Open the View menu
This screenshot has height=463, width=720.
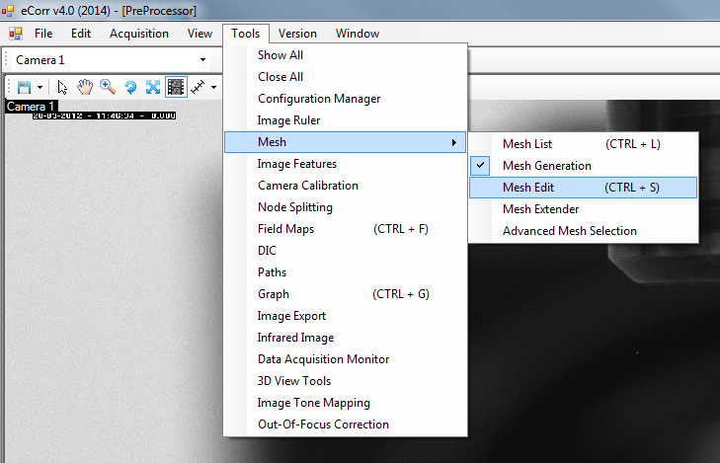point(200,34)
